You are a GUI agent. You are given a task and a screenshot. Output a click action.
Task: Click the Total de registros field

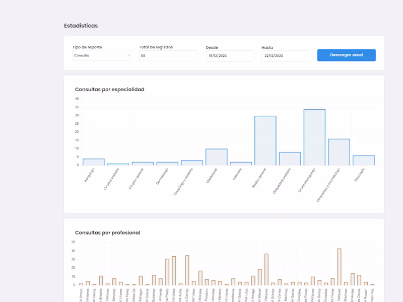pos(168,56)
